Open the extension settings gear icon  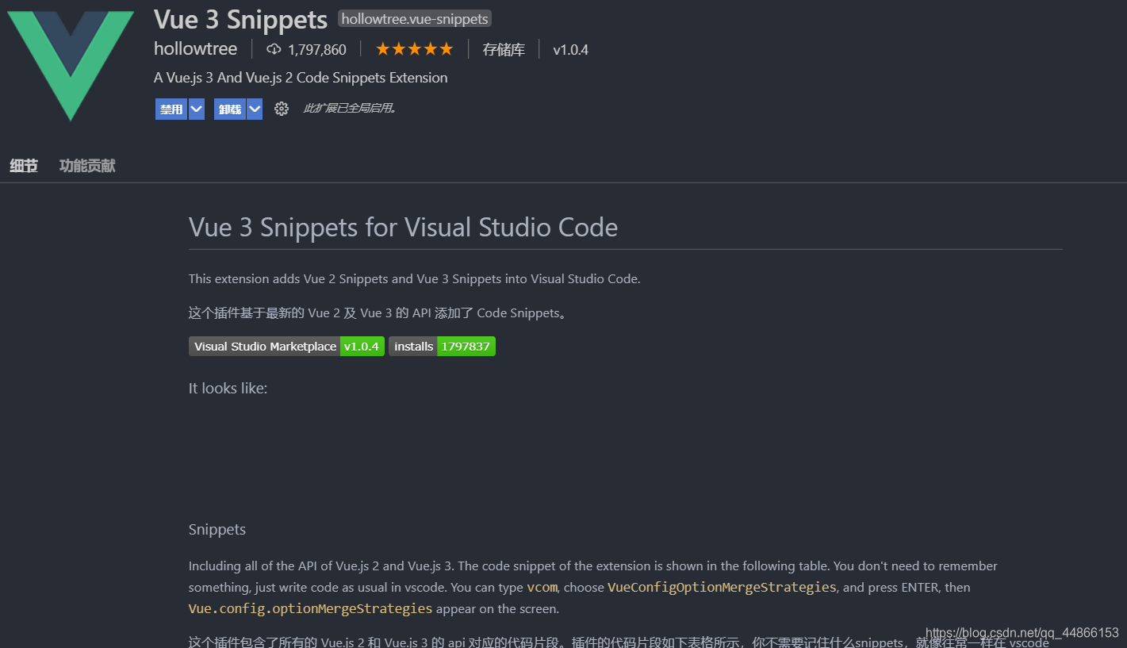click(282, 109)
